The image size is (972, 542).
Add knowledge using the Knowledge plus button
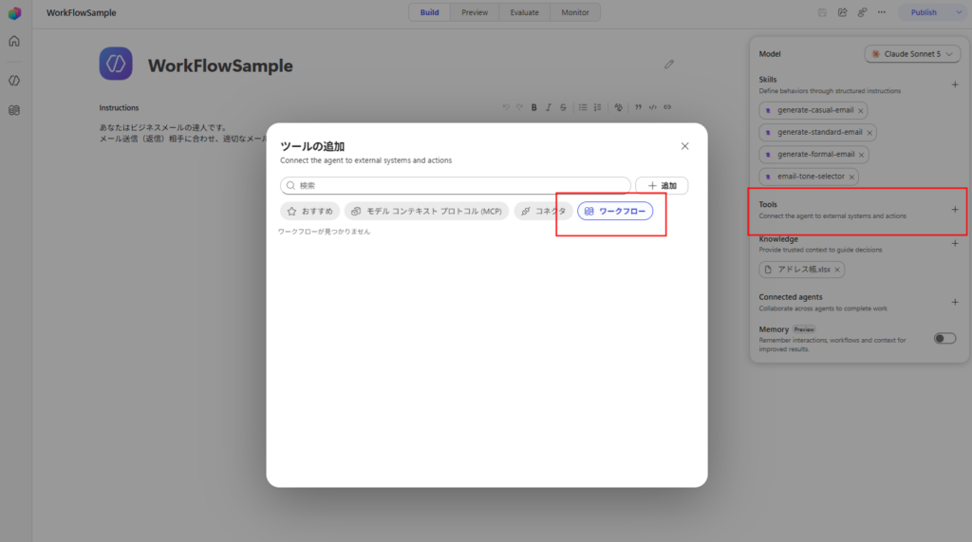click(955, 243)
